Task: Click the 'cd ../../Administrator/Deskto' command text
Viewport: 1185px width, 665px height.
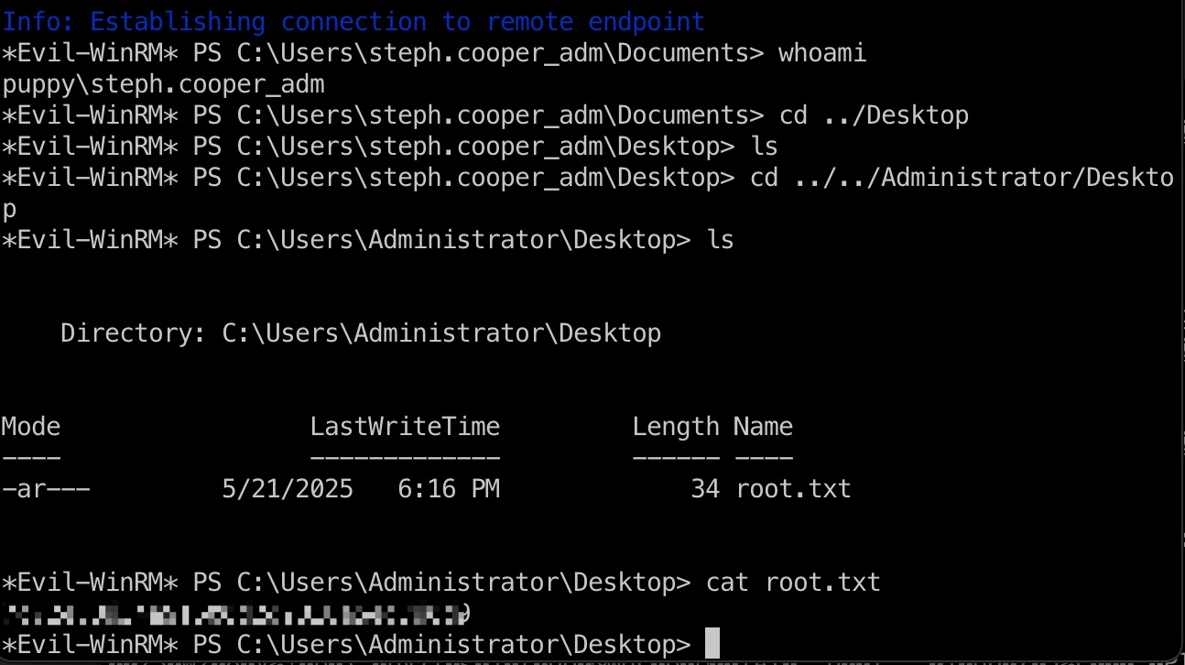Action: point(962,178)
